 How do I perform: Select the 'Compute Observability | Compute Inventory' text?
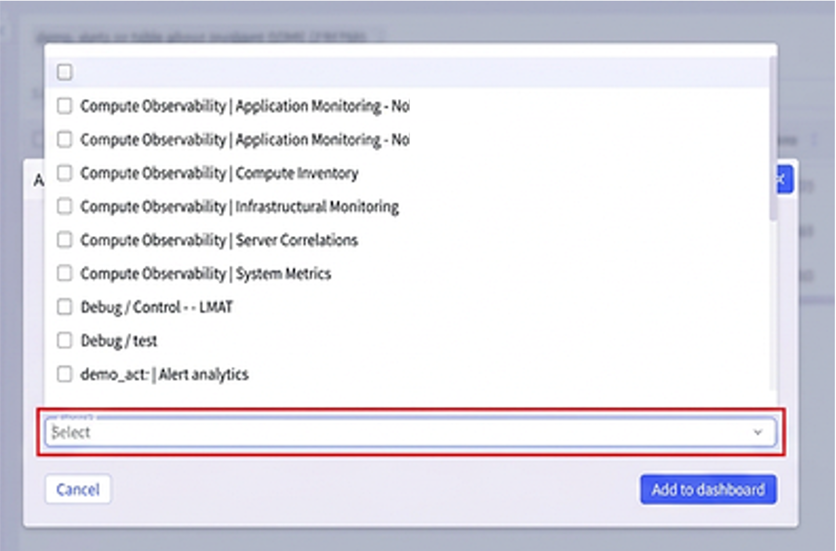(219, 173)
